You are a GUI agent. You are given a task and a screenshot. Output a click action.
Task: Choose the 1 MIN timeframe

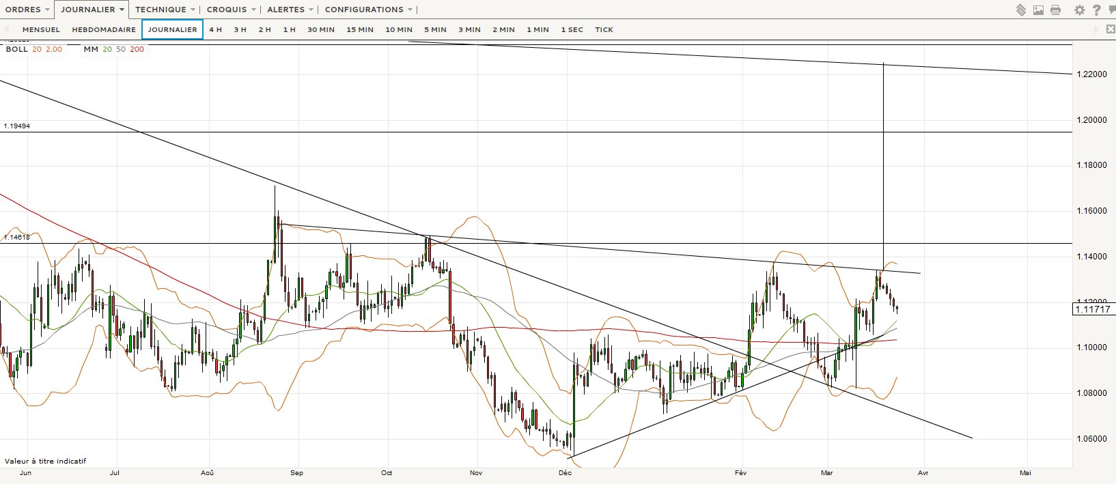point(538,29)
